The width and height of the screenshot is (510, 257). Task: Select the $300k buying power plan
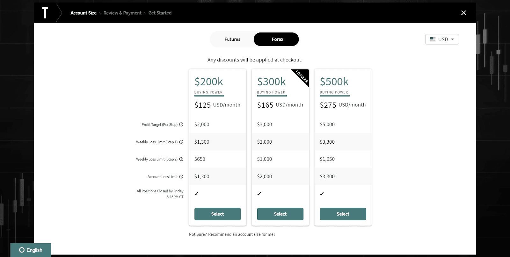tap(280, 214)
